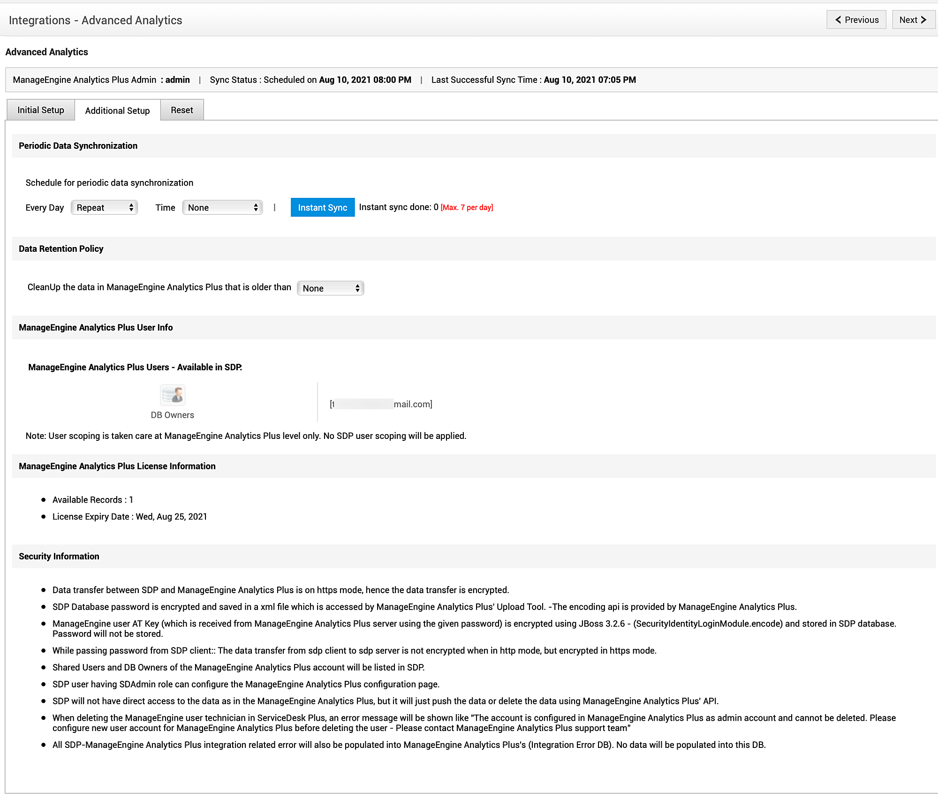Click the License Expiry Date entry
Screen dimensions: 938x799
tap(129, 517)
